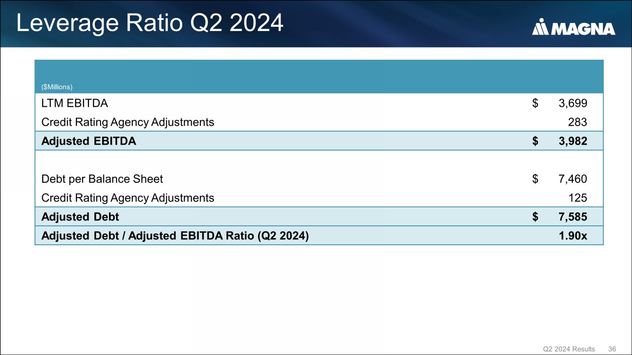Click the 3,699 LTM EBITDA value
Screen dimensions: 632x355
coord(572,103)
